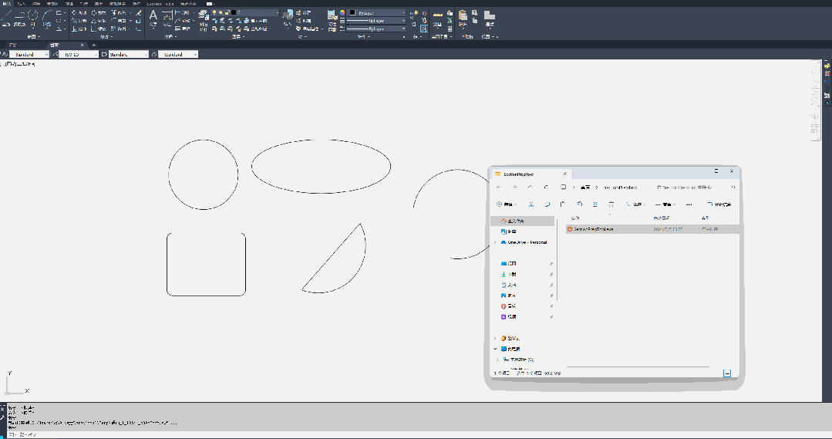This screenshot has width=832, height=439.
Task: Click the Table icon in Annotation panel
Action: pos(182,29)
